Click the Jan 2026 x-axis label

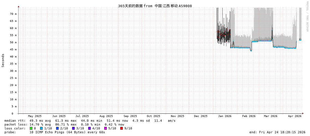click(x=225, y=116)
